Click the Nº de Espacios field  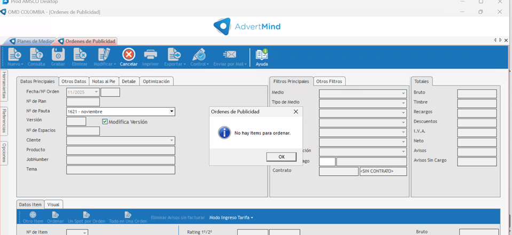[x=83, y=131]
